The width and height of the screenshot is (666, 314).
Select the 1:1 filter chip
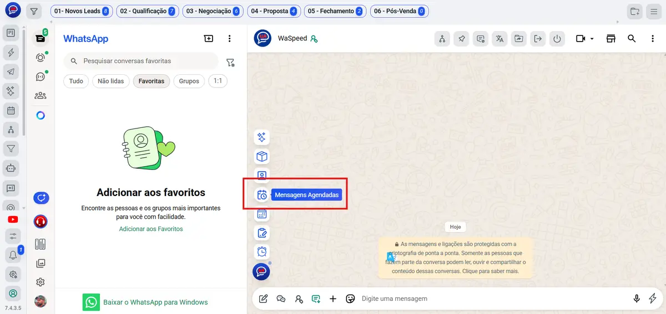click(x=218, y=81)
